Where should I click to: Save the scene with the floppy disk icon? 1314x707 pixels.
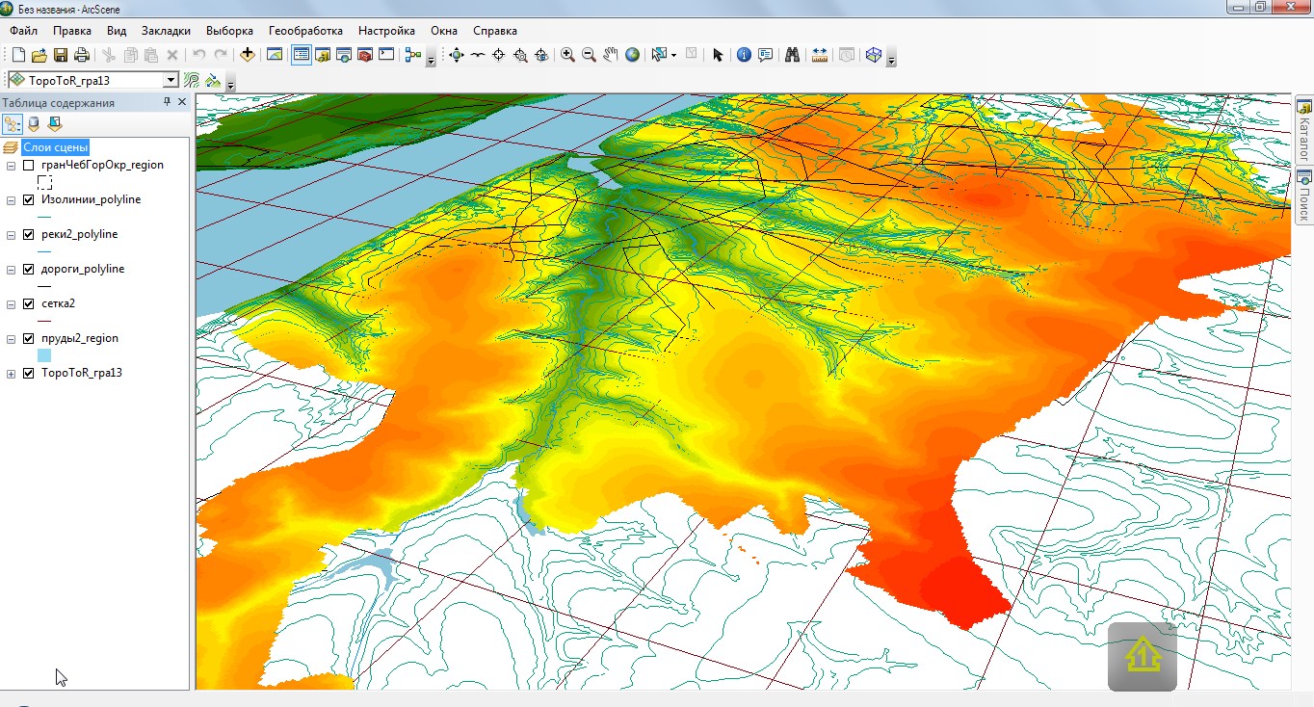61,55
